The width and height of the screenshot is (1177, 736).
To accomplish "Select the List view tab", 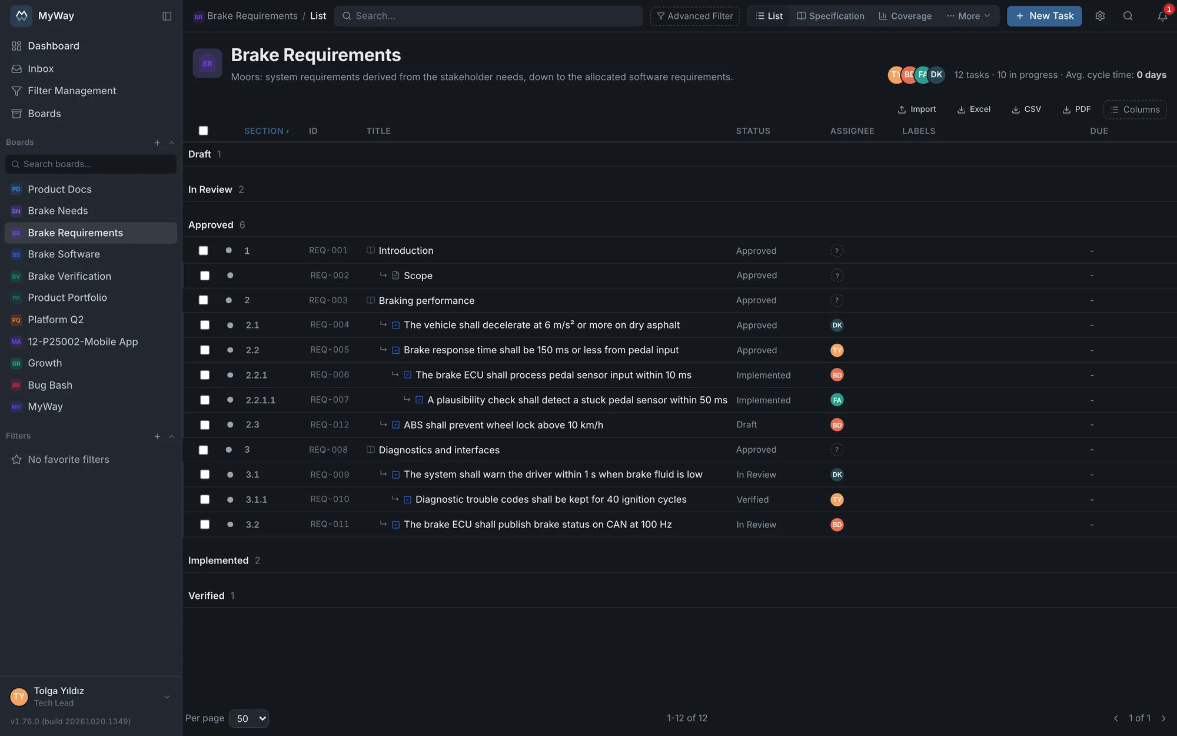I will [769, 16].
